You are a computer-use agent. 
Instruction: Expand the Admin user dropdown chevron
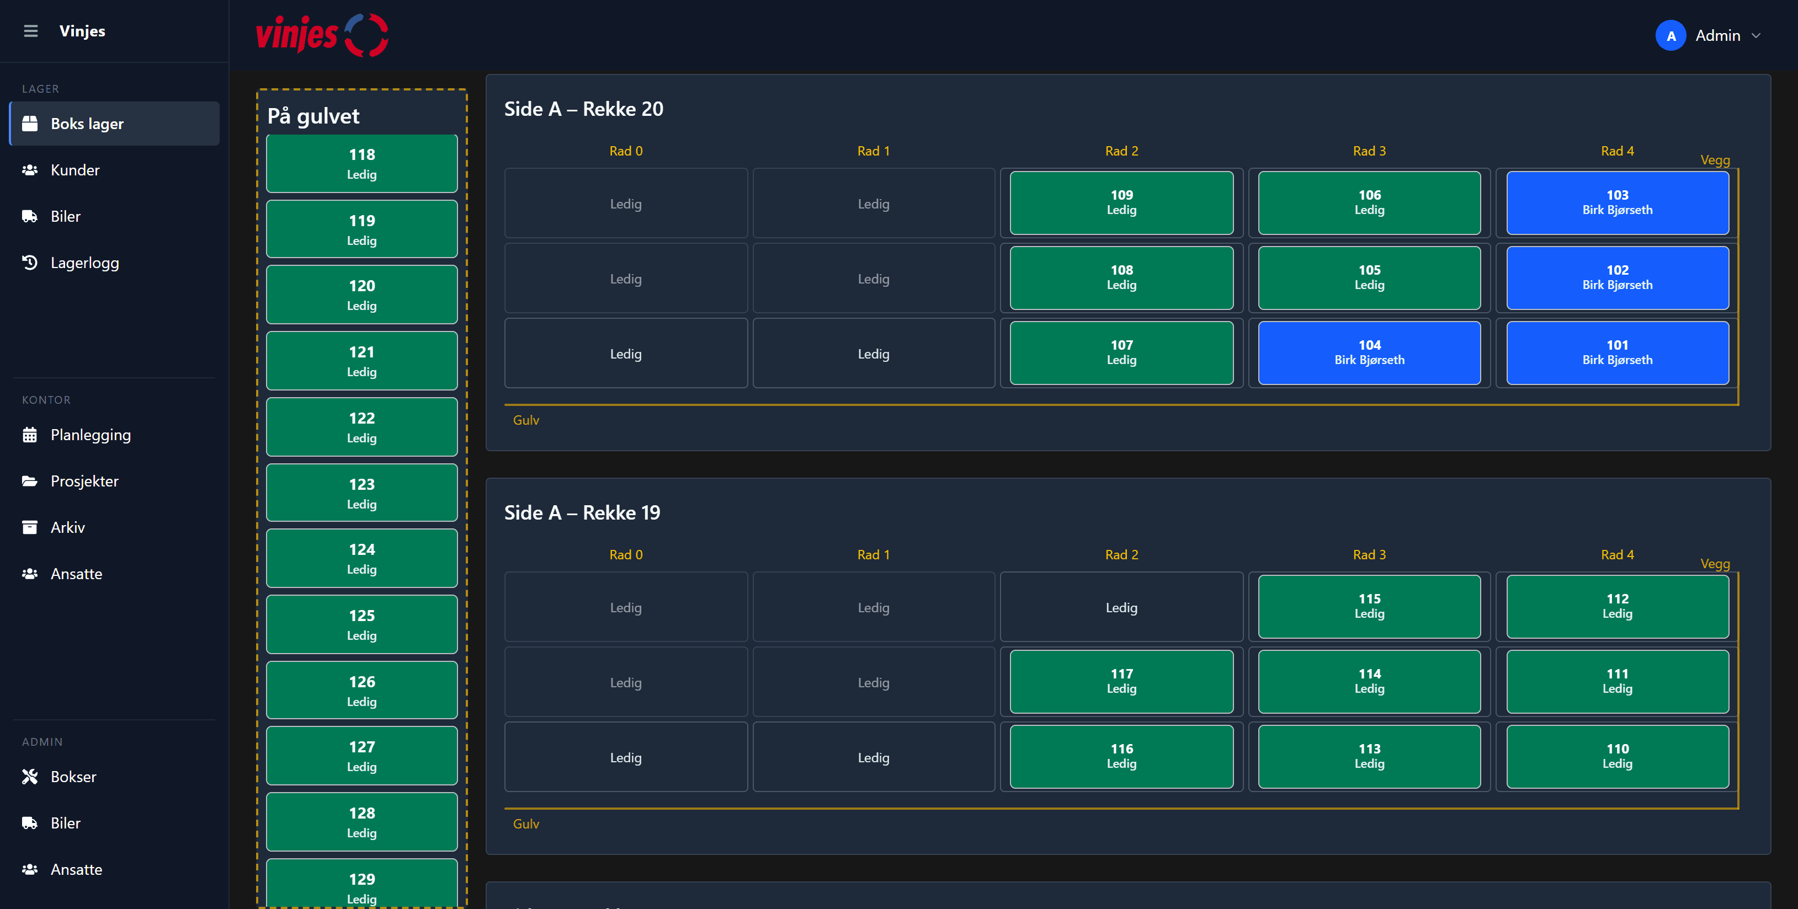point(1757,36)
